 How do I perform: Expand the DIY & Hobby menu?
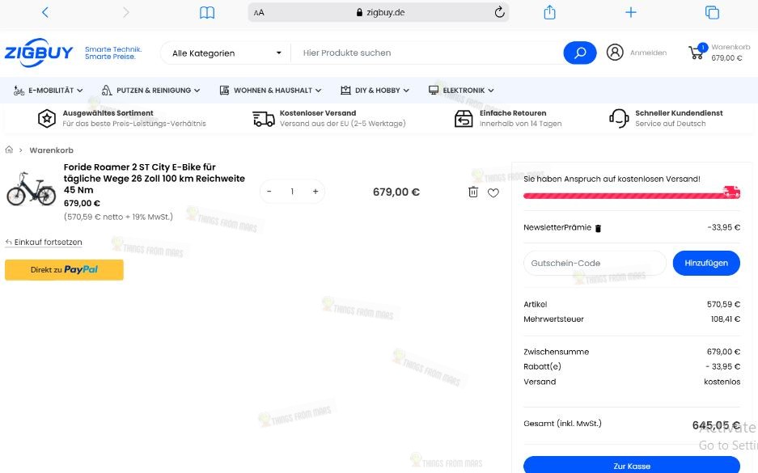[x=375, y=91]
